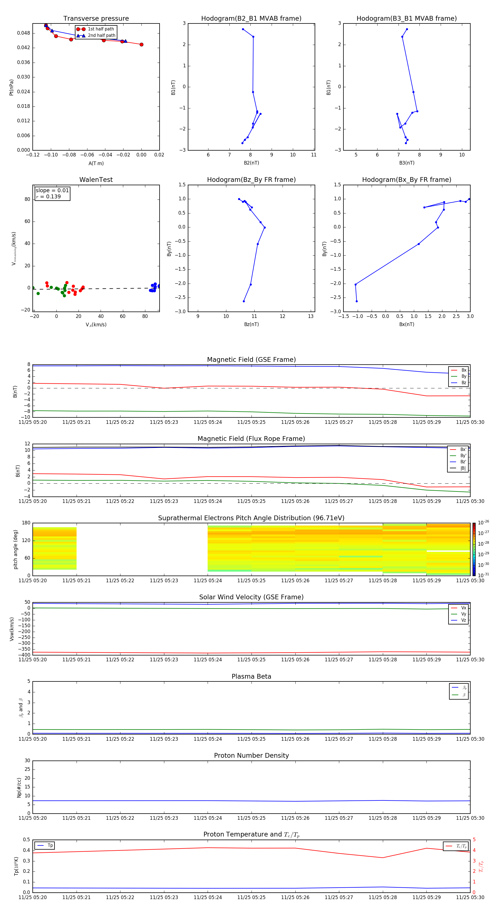Select Bz' in the Flux Rope legend
This screenshot has height=922, width=503.
point(458,462)
